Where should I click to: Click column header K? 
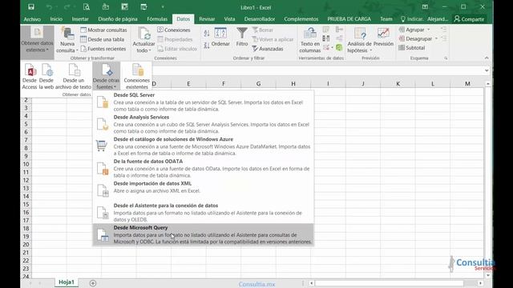pos(398,83)
